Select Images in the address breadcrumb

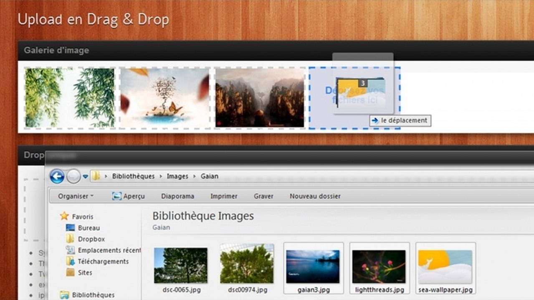177,176
